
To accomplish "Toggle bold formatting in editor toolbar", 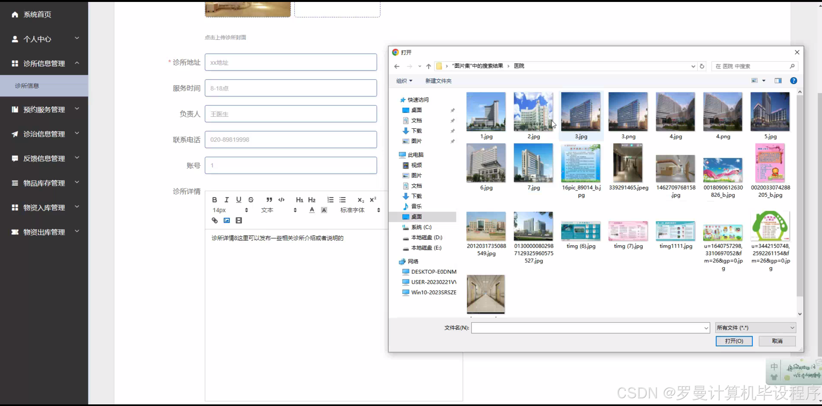I will [214, 200].
